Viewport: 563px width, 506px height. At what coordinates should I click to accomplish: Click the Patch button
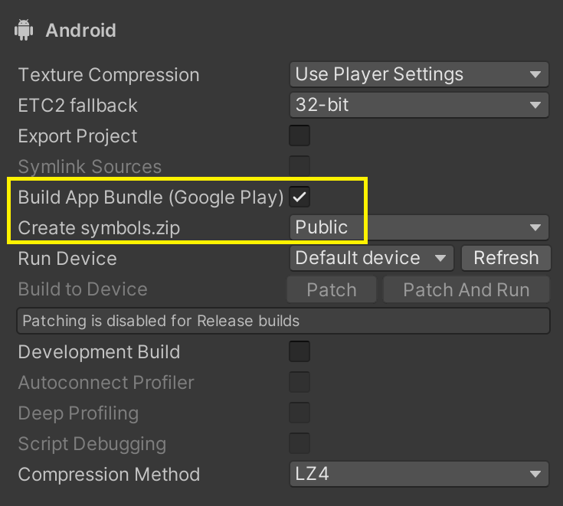point(332,289)
